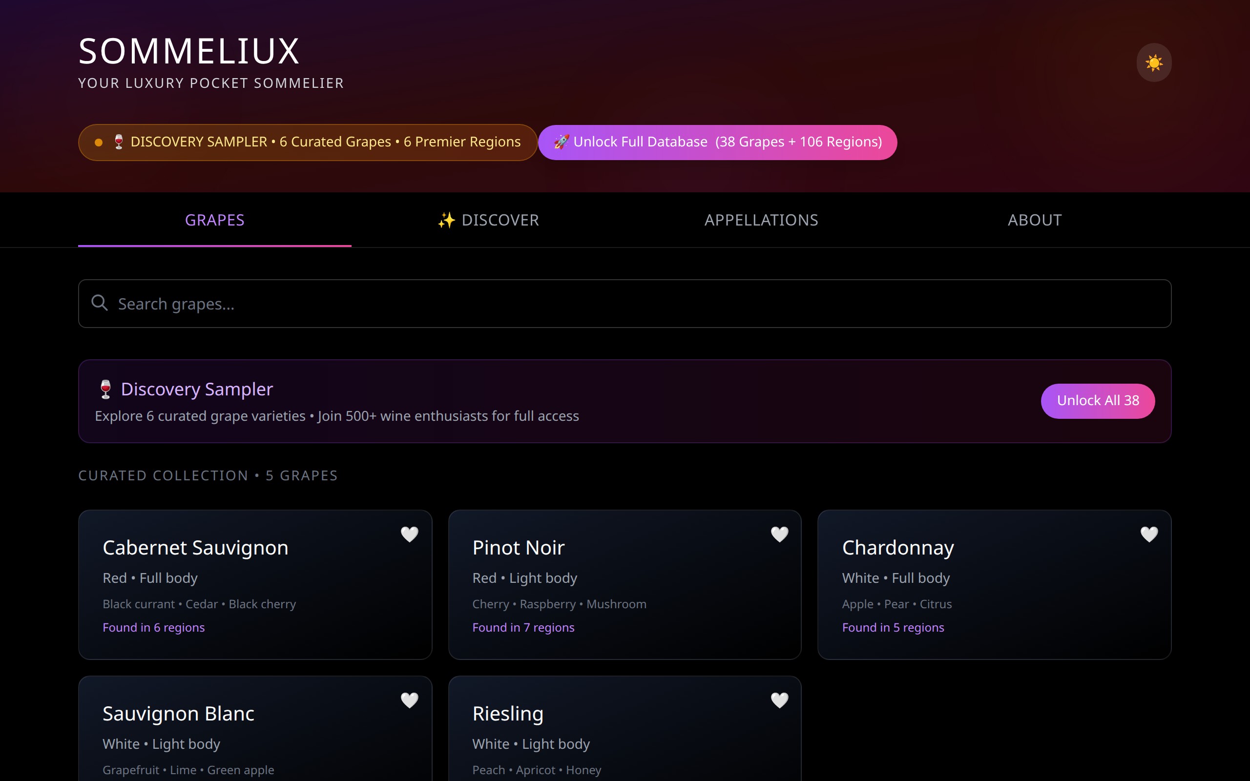This screenshot has width=1250, height=781.
Task: Focus the Search grapes input field
Action: click(x=625, y=304)
